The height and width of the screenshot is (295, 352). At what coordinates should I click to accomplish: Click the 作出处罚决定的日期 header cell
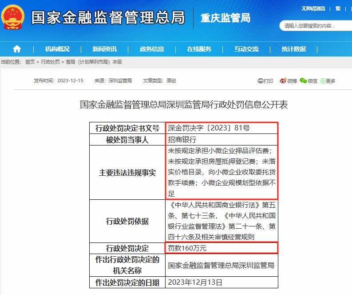point(127,283)
